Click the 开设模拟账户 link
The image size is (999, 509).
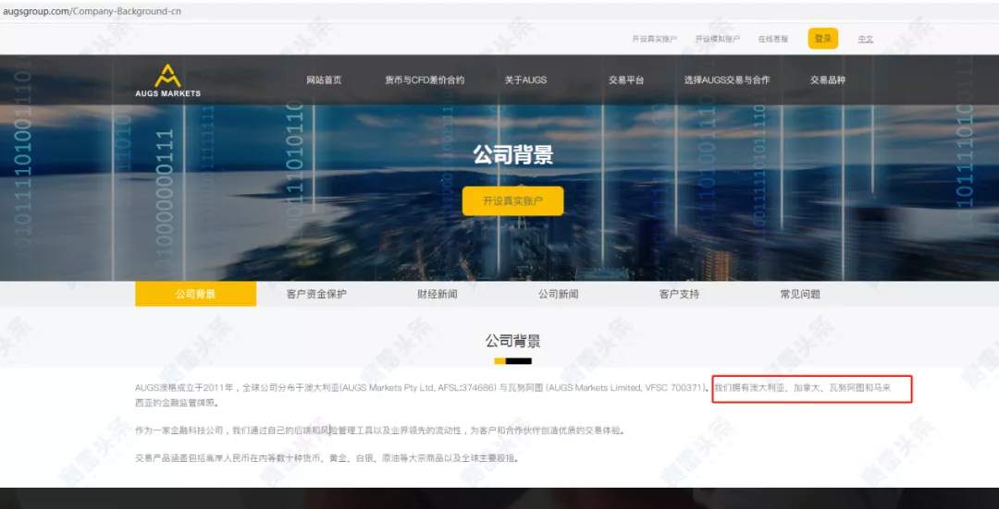pos(718,39)
